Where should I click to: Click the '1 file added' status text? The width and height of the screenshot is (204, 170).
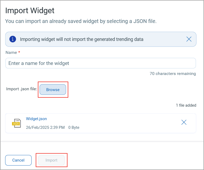point(186,105)
